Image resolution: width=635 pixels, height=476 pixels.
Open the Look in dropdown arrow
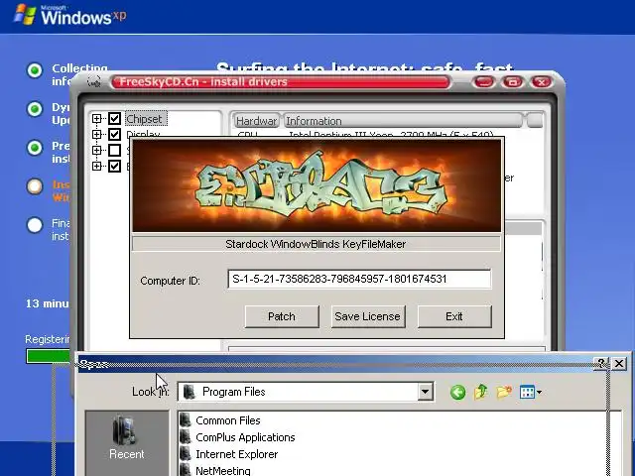(x=425, y=392)
